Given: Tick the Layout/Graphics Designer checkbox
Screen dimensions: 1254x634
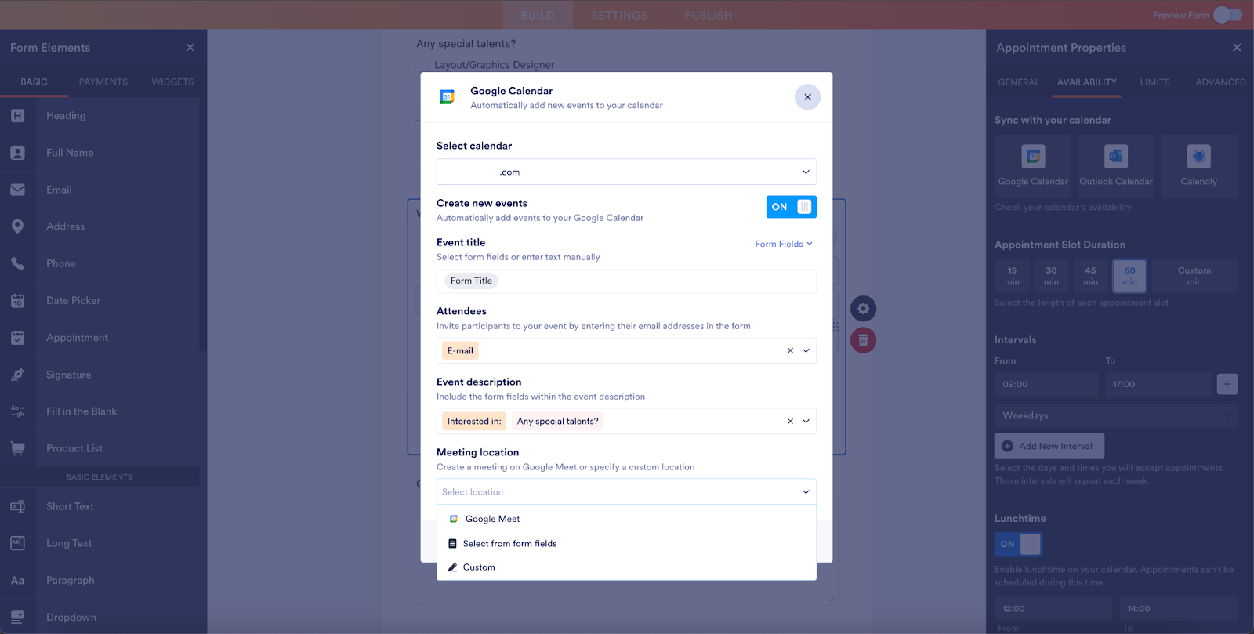Looking at the screenshot, I should pos(422,65).
